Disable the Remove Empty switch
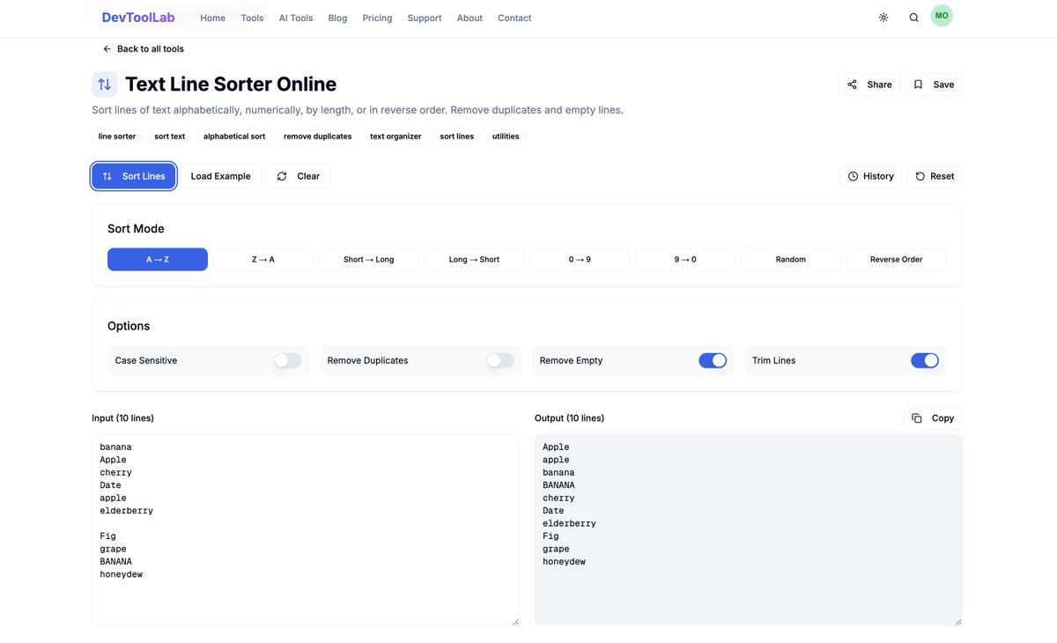The image size is (1057, 643). pyautogui.click(x=713, y=360)
